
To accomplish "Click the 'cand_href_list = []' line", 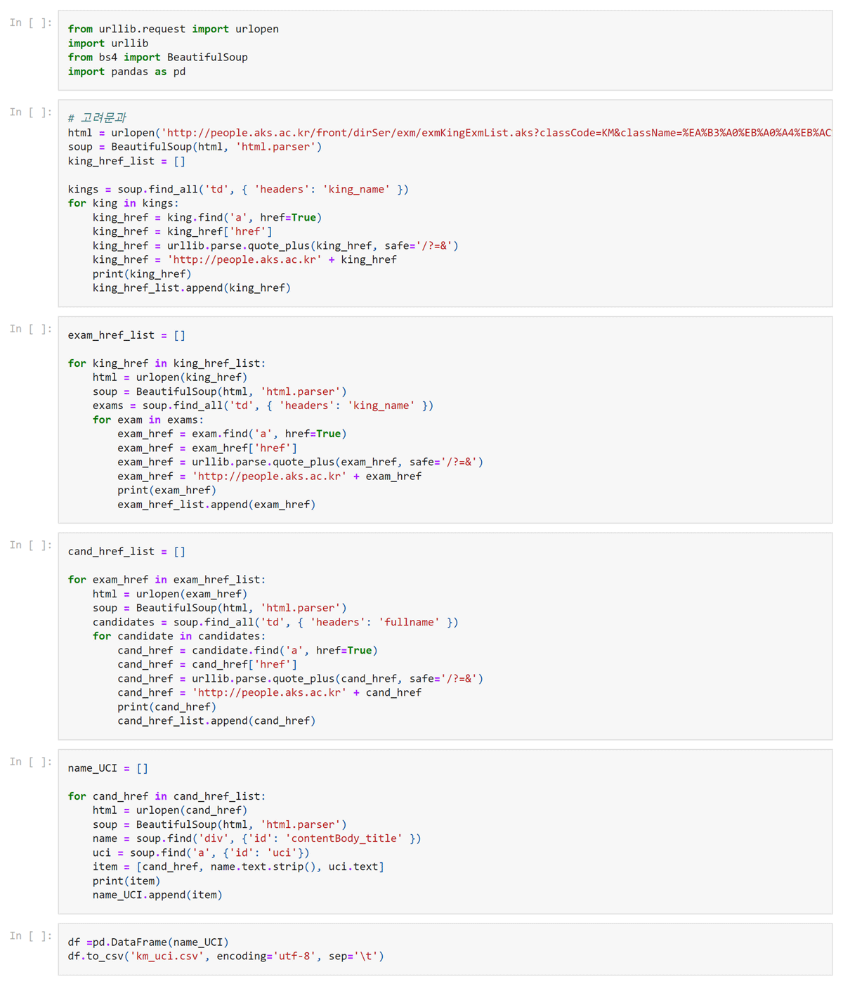I will pyautogui.click(x=126, y=552).
